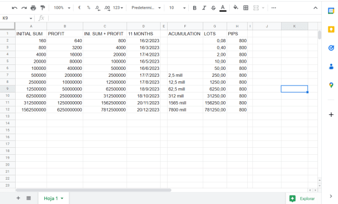The image size is (338, 204).
Task: Click the plus to get add-ons
Action: pos(331,115)
